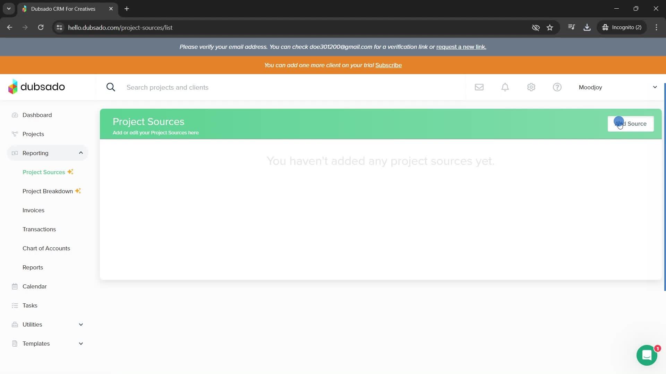
Task: Click the Calendar sidebar icon
Action: pyautogui.click(x=15, y=286)
